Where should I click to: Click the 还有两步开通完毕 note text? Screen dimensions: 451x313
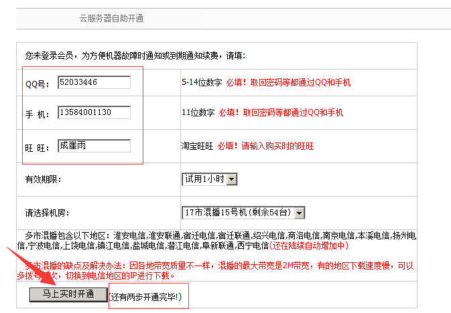point(145,297)
